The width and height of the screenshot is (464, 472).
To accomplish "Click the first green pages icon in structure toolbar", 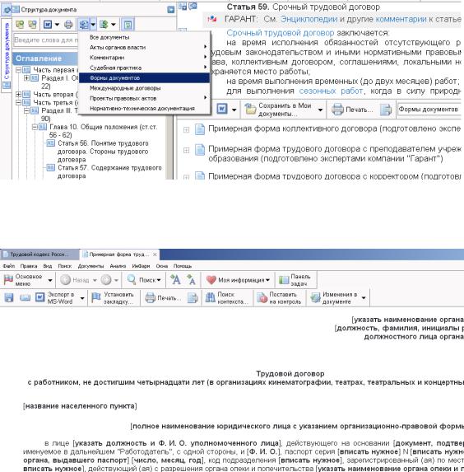I will tap(20, 24).
